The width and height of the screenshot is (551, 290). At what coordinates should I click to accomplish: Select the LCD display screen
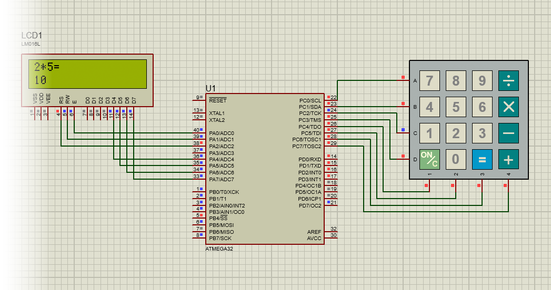tap(87, 74)
